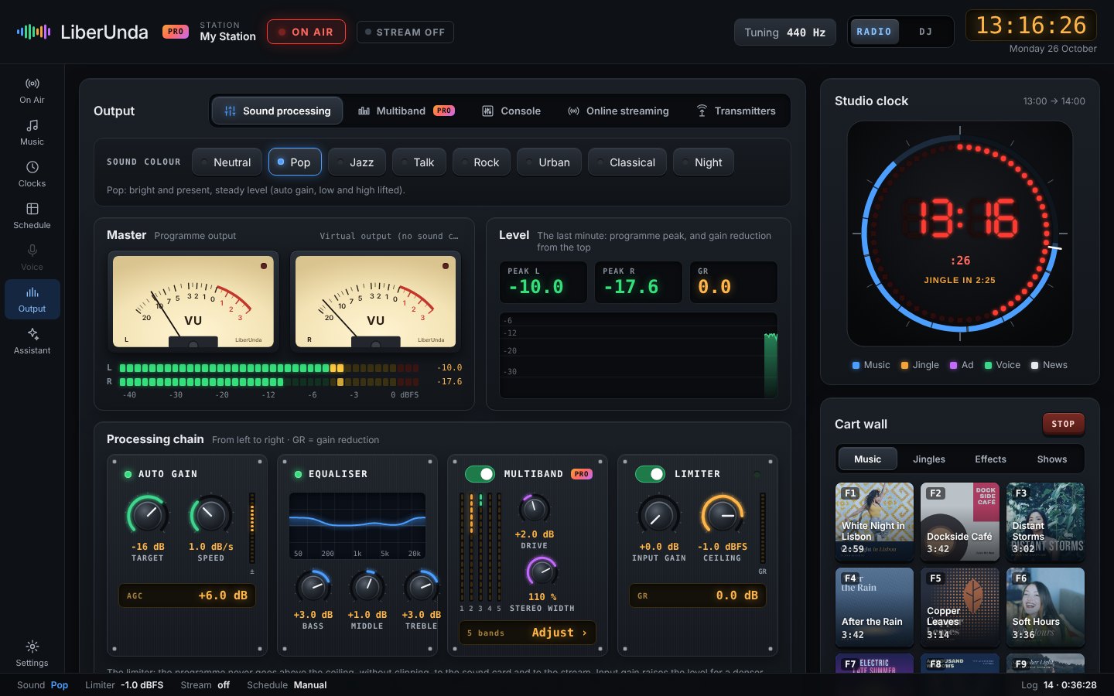Toggle the Multiband processor switch

click(480, 473)
